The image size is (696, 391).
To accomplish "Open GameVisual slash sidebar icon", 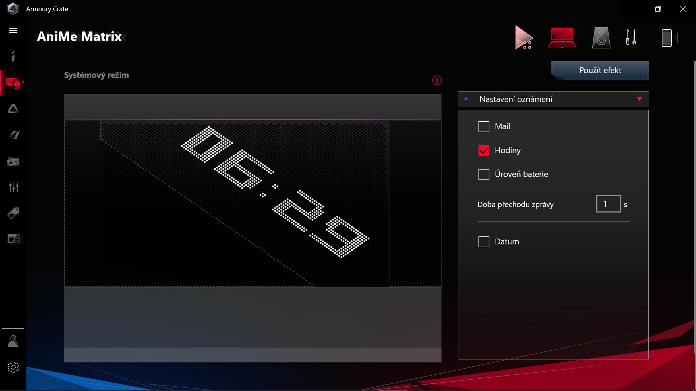I will tap(14, 135).
